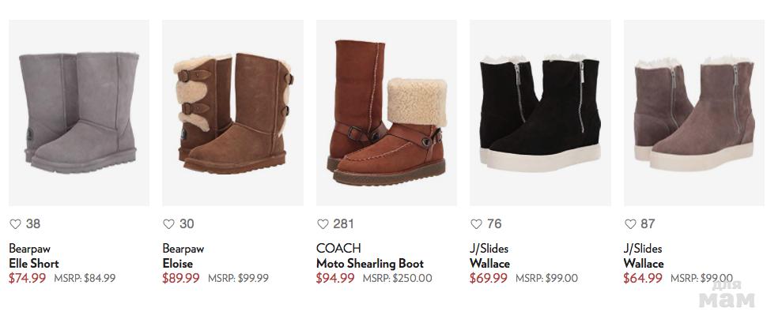Click Bearpaw brand above Elle Short
Screen dimensions: 767x319
pyautogui.click(x=29, y=249)
